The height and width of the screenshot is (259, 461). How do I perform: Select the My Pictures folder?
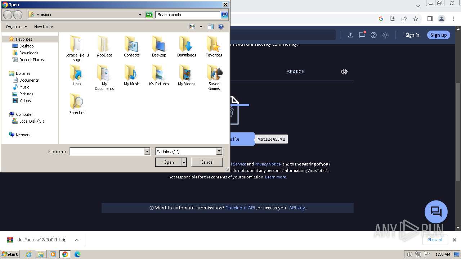[x=159, y=76]
